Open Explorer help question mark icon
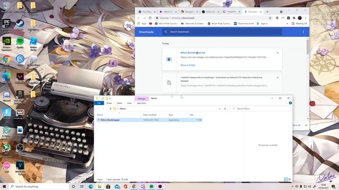This screenshot has width=339, height=190. point(290,103)
